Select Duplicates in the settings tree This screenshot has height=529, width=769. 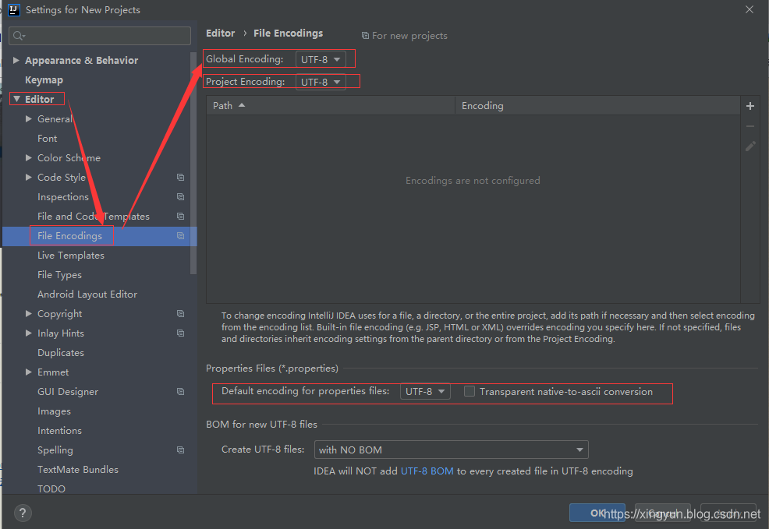(60, 353)
